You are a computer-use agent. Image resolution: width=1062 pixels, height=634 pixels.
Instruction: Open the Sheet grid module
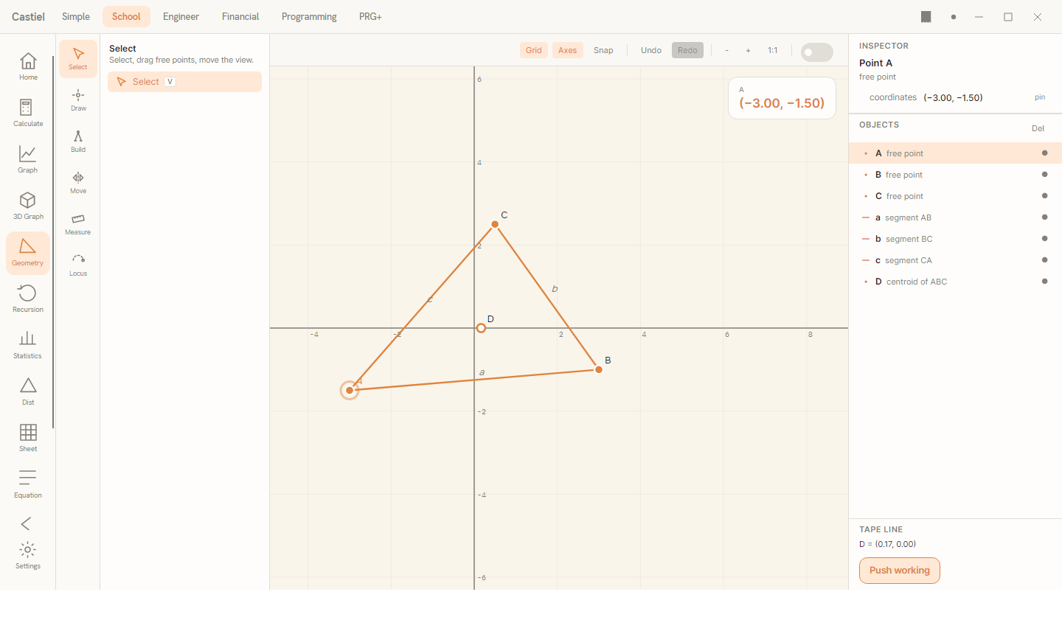click(28, 439)
